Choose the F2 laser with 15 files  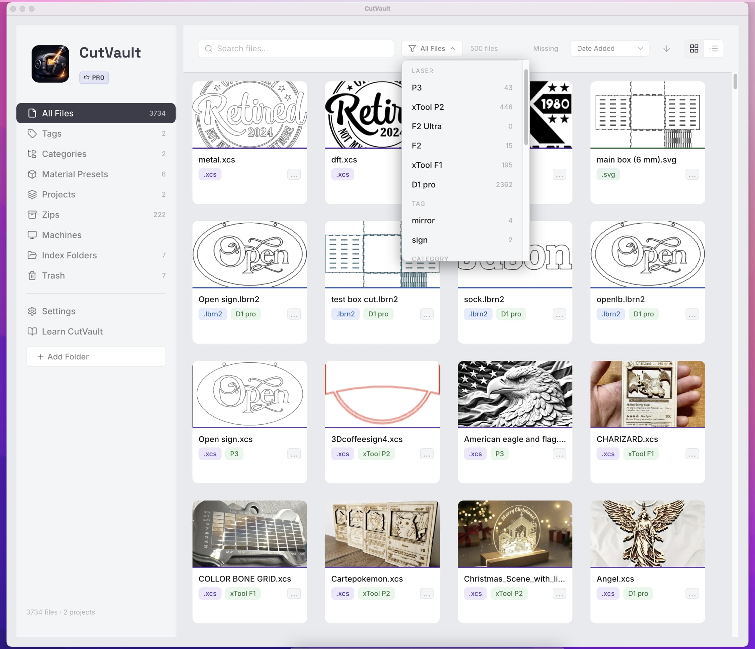point(462,146)
